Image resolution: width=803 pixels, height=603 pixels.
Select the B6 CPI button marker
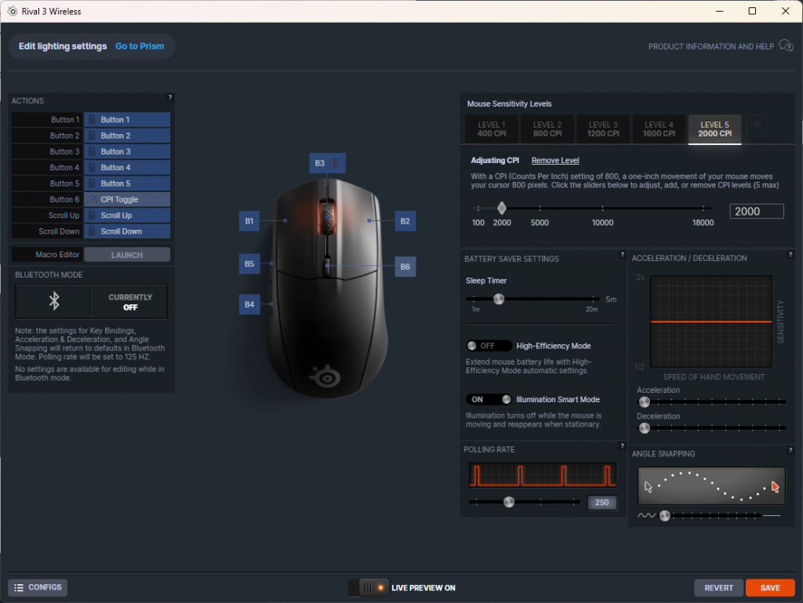click(x=405, y=267)
